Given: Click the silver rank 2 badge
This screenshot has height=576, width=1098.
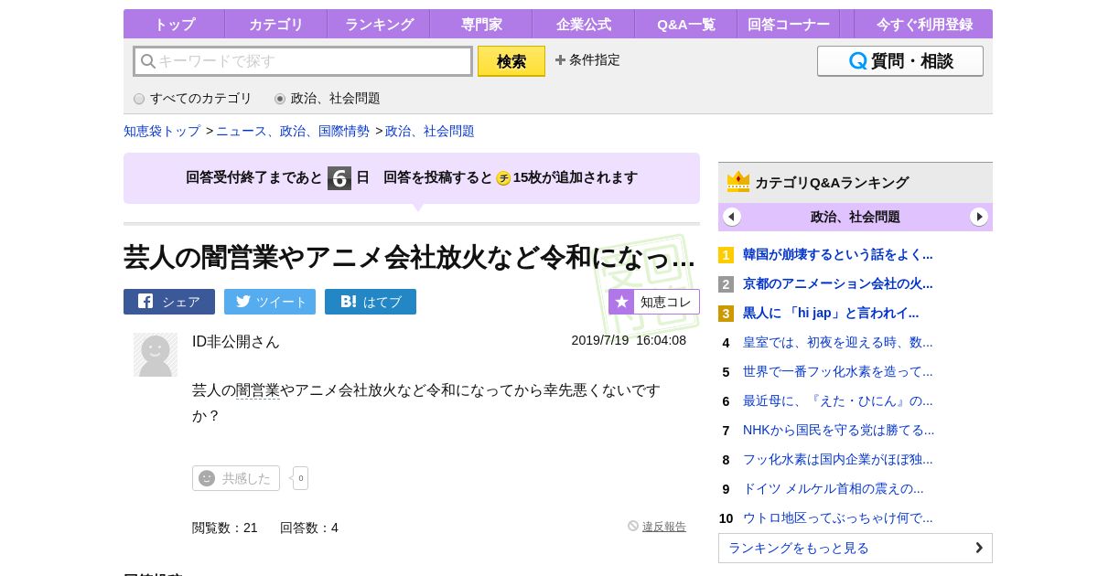Looking at the screenshot, I should (x=726, y=284).
